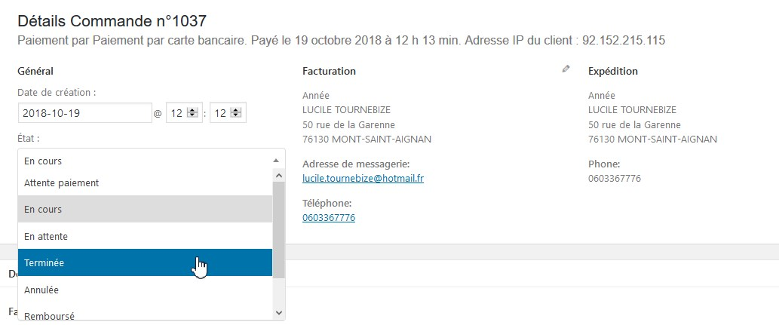Screen dimensions: 779x325
Task: Click client IP address 92.152.215.115
Action: [x=624, y=40]
